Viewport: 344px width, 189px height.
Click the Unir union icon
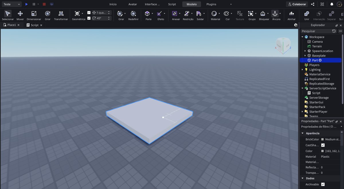(307, 13)
